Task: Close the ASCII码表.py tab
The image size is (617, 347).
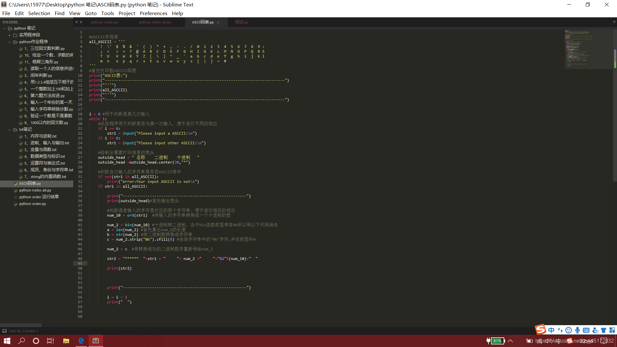Action: point(218,22)
